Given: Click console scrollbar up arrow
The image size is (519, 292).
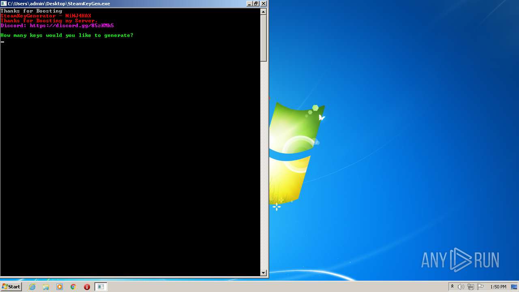Looking at the screenshot, I should [264, 12].
